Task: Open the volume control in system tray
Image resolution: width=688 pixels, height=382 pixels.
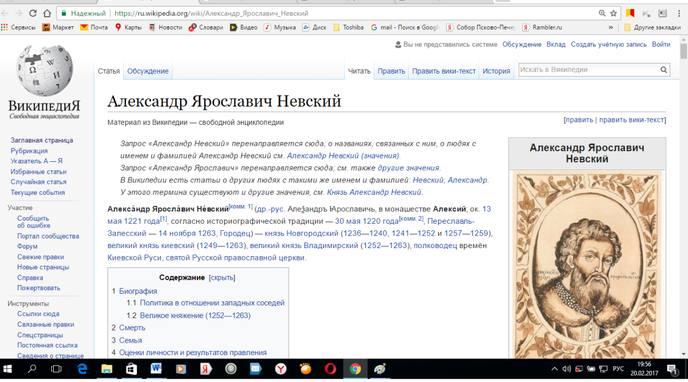Action: point(567,369)
